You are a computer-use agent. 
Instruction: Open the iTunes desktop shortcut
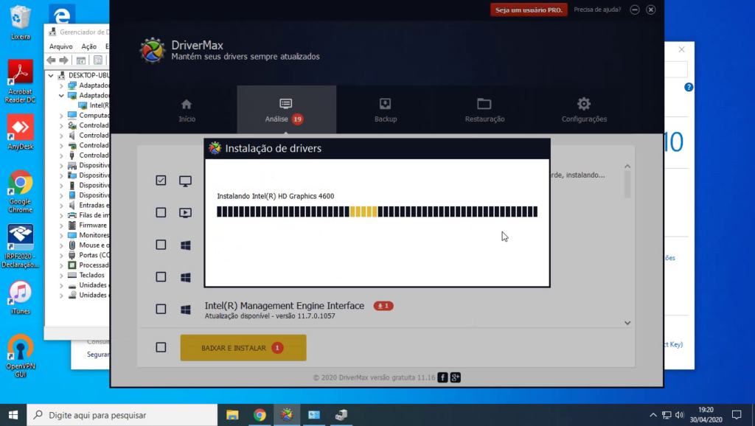pos(20,296)
